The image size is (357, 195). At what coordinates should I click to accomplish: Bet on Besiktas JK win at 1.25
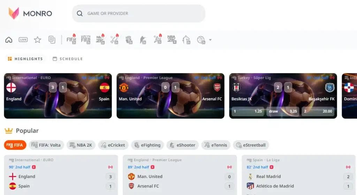(x=248, y=111)
